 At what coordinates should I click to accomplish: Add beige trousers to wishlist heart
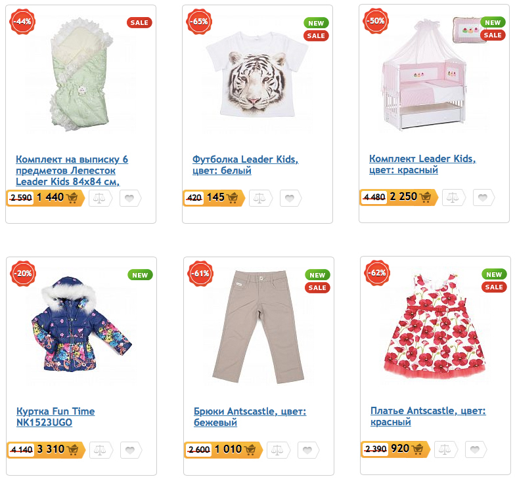coord(308,450)
